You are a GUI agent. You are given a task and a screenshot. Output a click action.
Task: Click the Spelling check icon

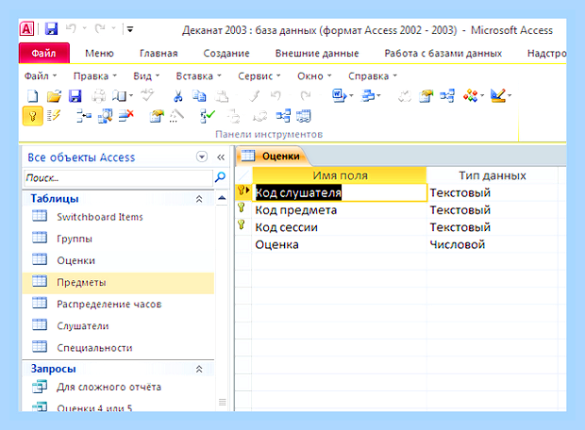coord(147,95)
